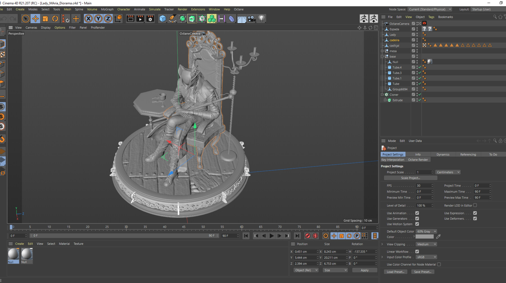Open the Node Space dropdown

pyautogui.click(x=430, y=9)
